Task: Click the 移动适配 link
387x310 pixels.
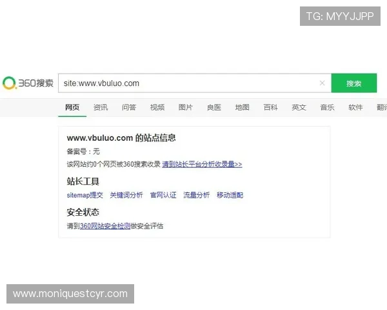Action: pos(230,195)
